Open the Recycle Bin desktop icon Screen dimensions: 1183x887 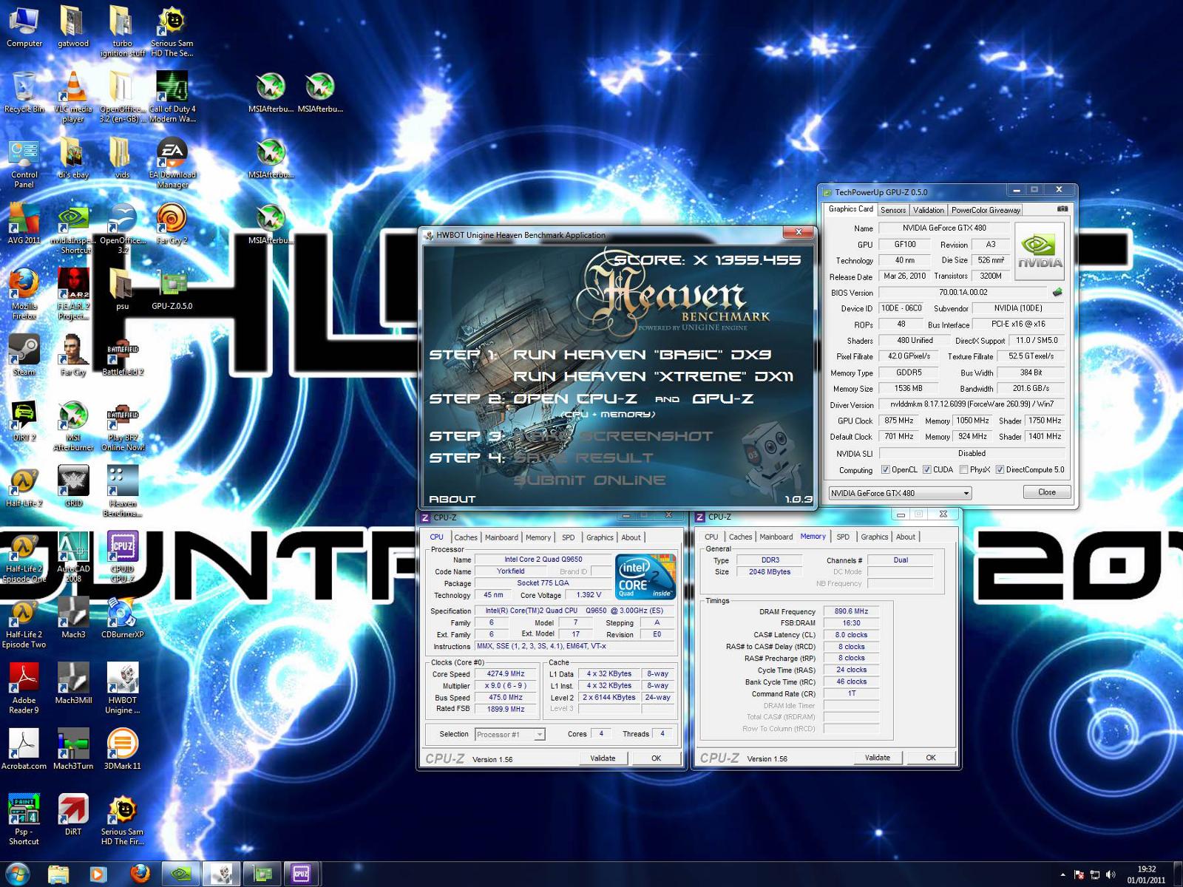click(24, 92)
